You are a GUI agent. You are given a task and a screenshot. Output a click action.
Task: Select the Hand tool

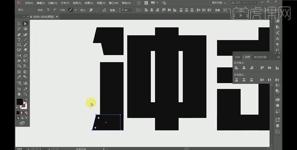pyautogui.click(x=19, y=94)
